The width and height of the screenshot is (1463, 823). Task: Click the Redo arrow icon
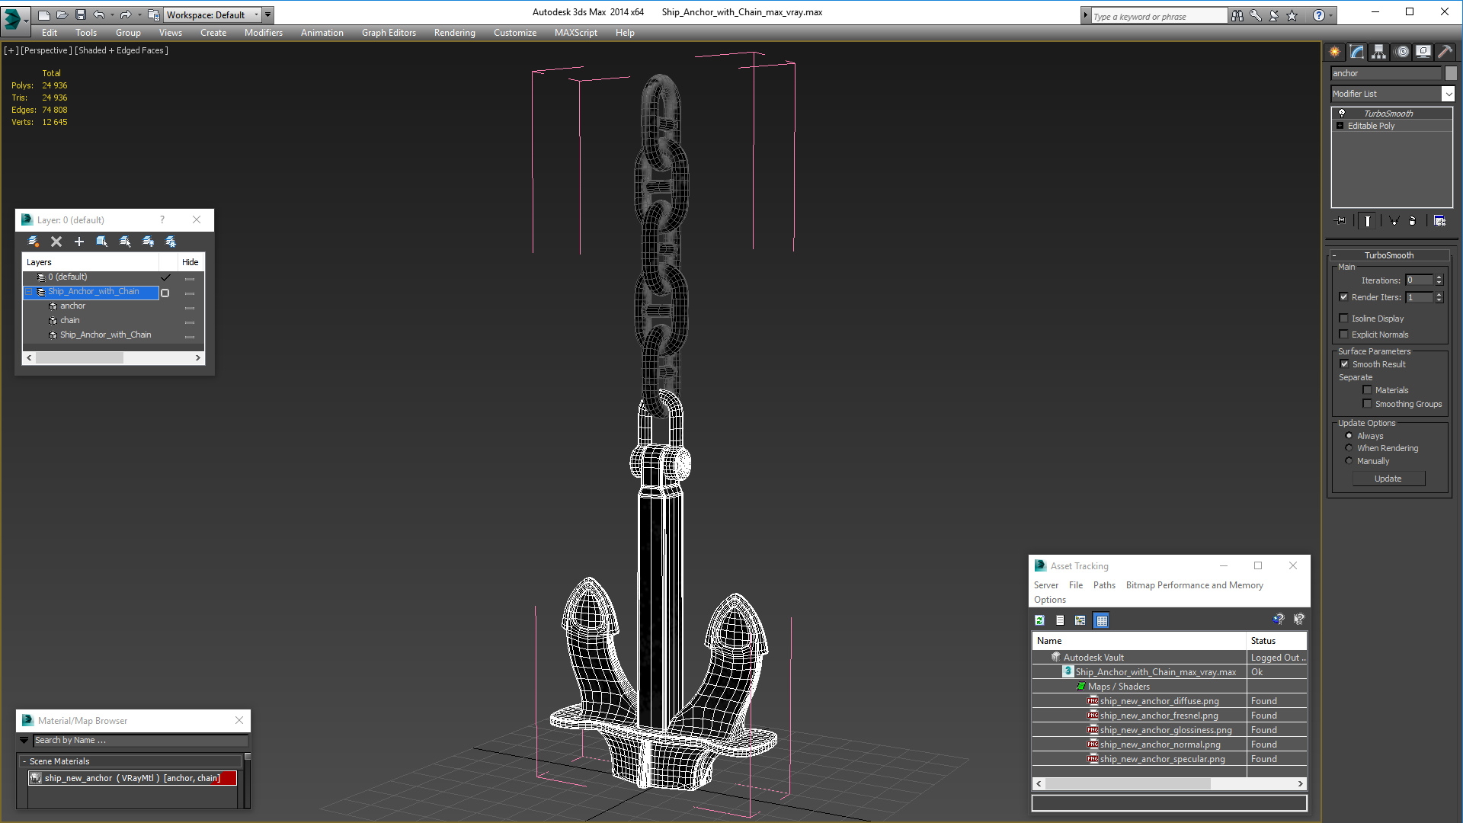point(126,14)
